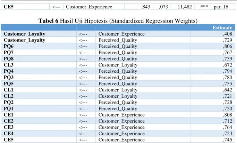Image resolution: width=237 pixels, height=143 pixels.
Task: Click the estimate ',739'
Action: point(228,59)
